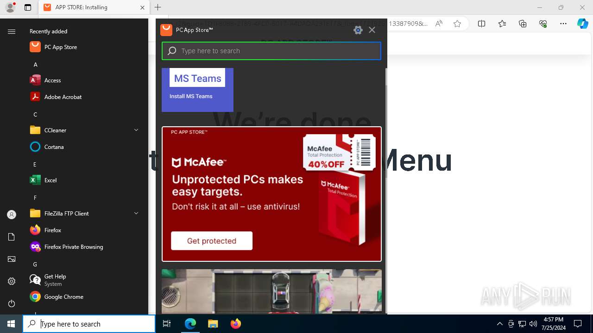Open the taskbar clock and date

click(x=554, y=324)
